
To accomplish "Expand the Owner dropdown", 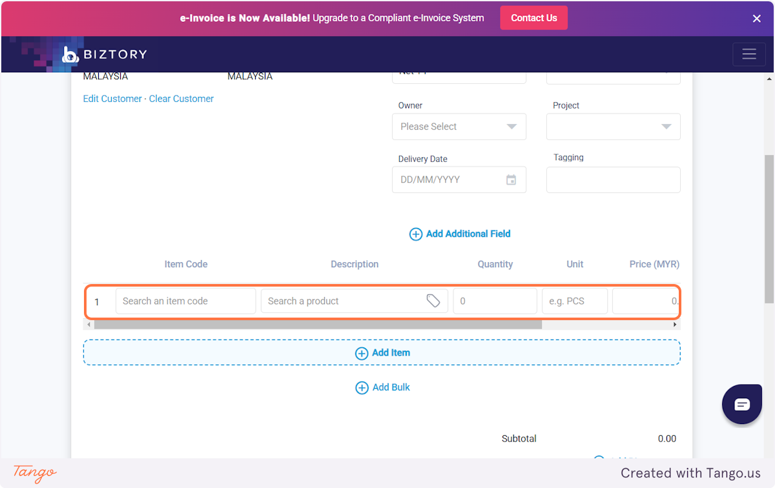I will pyautogui.click(x=459, y=127).
